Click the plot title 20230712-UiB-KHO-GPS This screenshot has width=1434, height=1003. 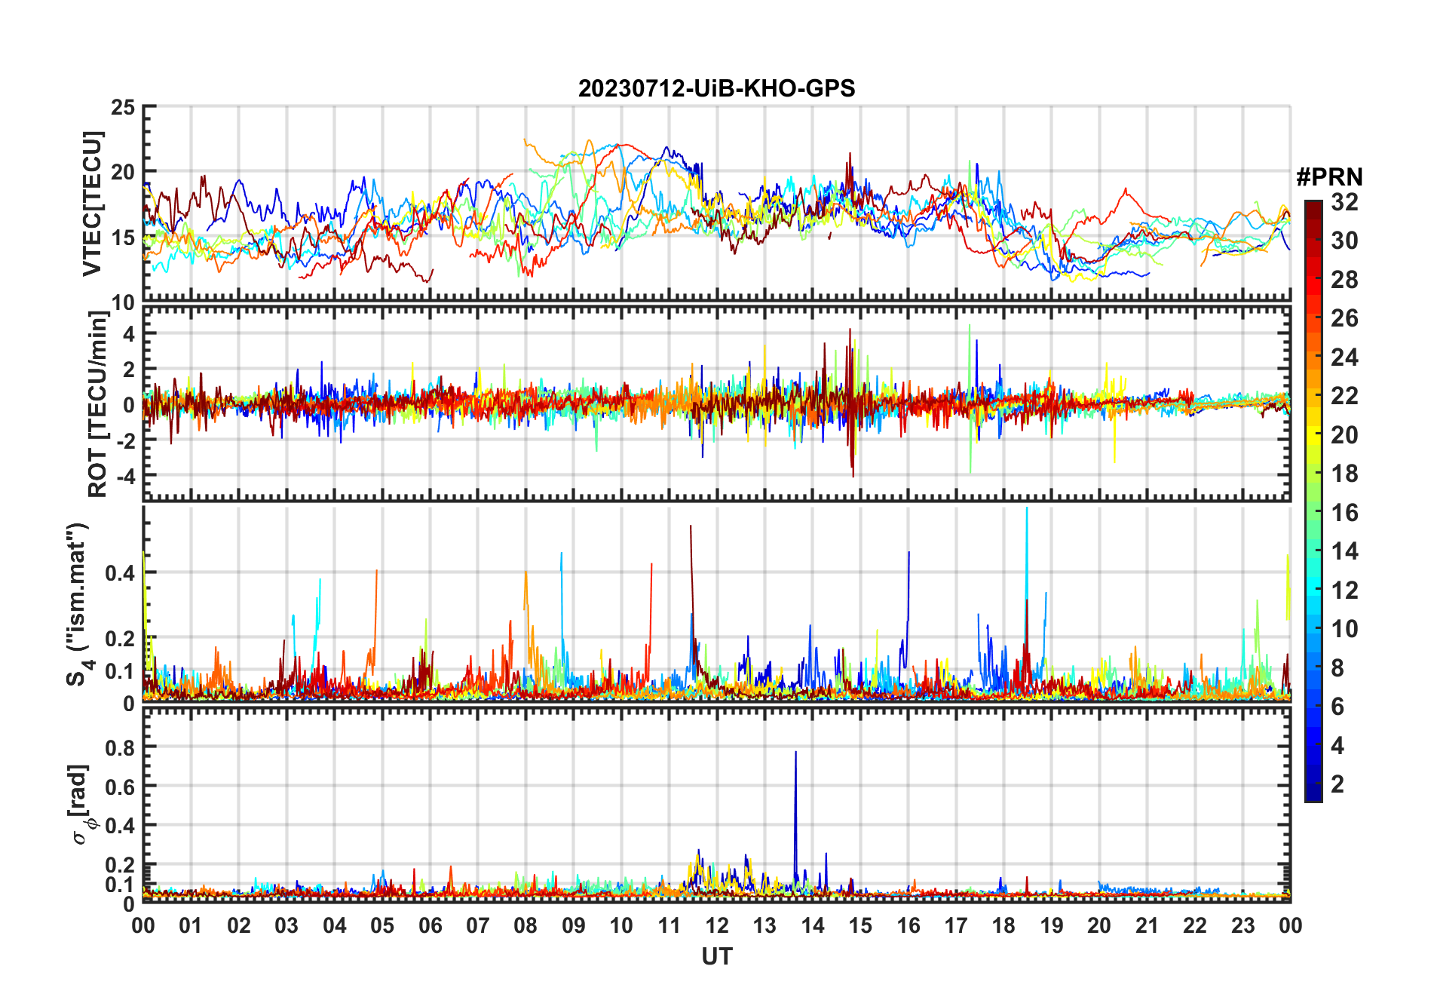(x=716, y=88)
